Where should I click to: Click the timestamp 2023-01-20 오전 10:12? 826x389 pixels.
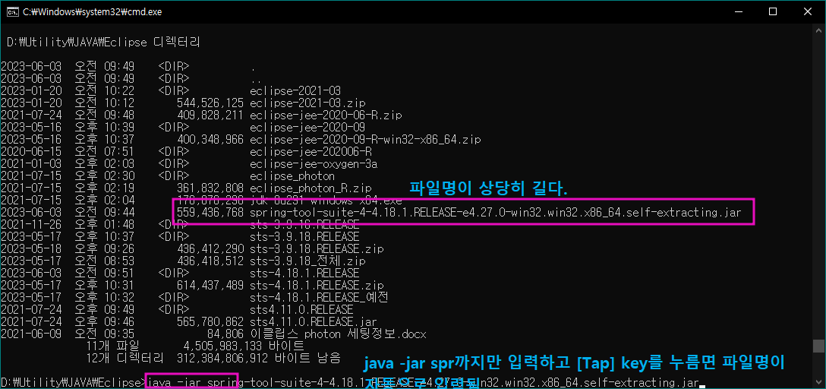[68, 103]
